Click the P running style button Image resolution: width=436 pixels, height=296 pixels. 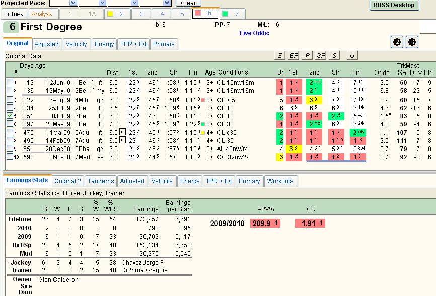[x=307, y=55]
